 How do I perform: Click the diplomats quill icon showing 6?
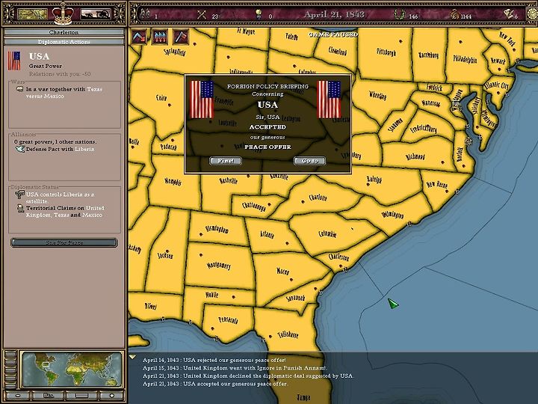[x=508, y=13]
